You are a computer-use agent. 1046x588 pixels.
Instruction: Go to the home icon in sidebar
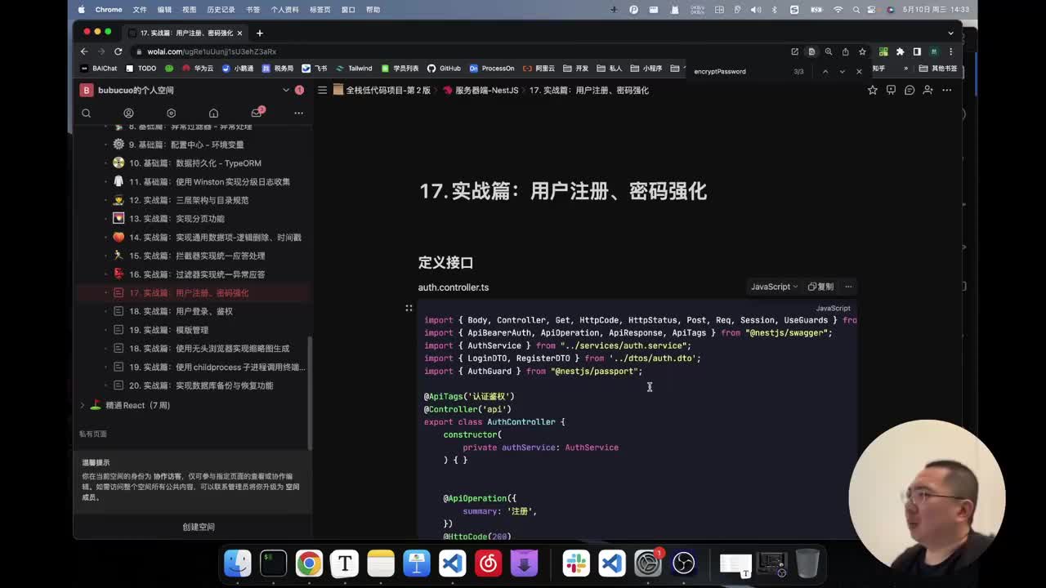tap(213, 113)
